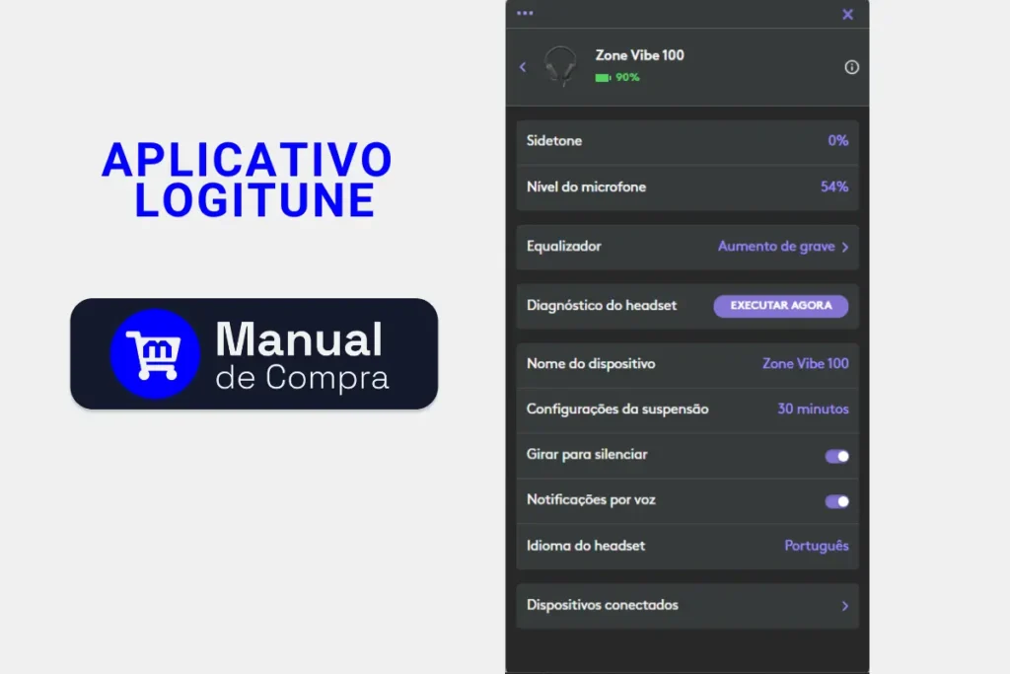Click the Zone Vibe 100 title

point(639,55)
